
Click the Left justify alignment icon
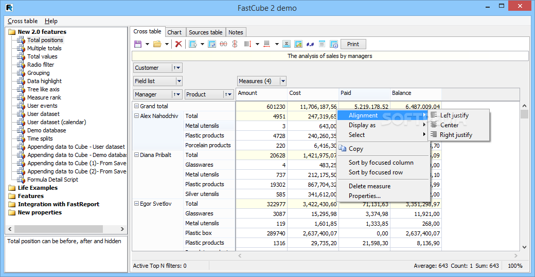[434, 115]
